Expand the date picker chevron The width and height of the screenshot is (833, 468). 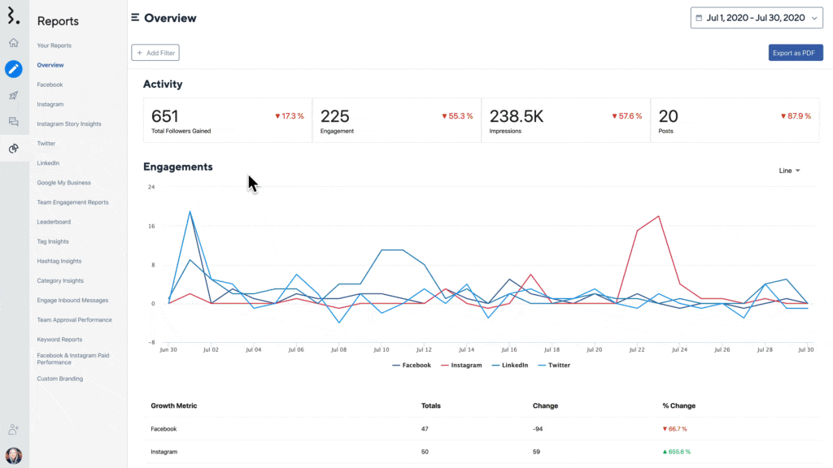(813, 17)
